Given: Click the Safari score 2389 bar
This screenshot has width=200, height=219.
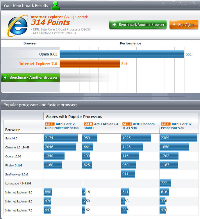Looking at the screenshot, I should click(x=178, y=138).
